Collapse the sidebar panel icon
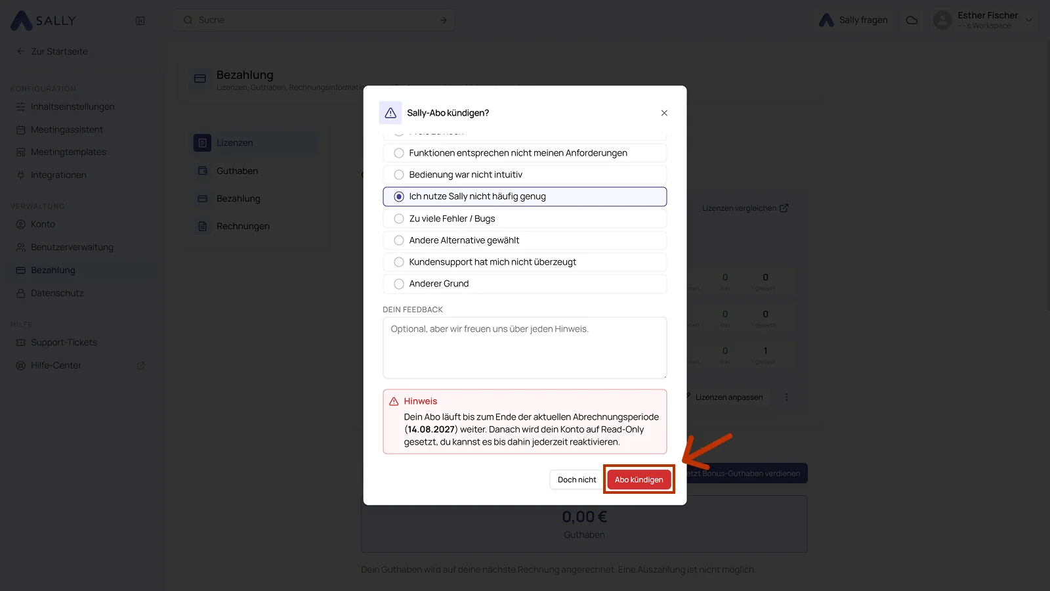This screenshot has width=1050, height=591. click(x=140, y=21)
